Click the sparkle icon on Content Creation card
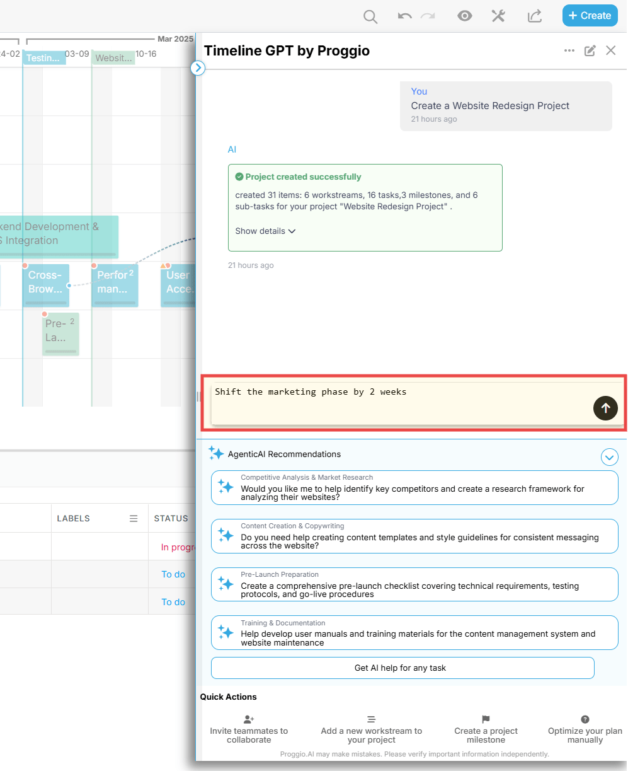 point(226,535)
